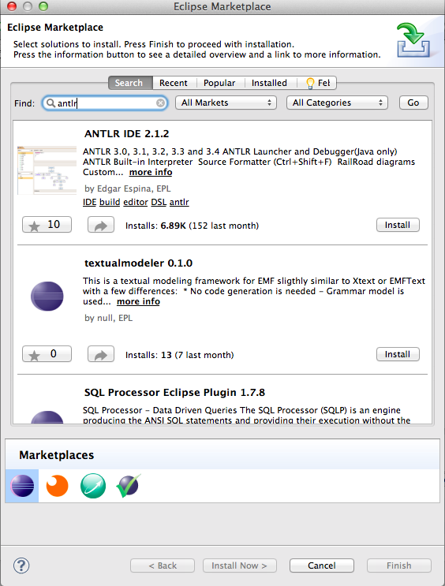Open the All Categories dropdown

pos(337,103)
